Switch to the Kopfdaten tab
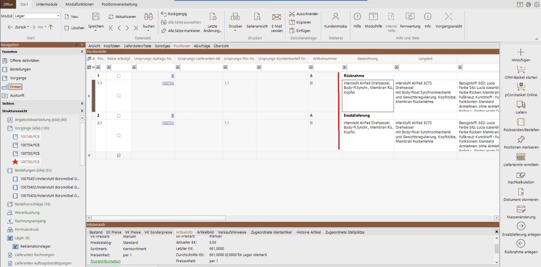The width and height of the screenshot is (541, 267). pos(112,46)
